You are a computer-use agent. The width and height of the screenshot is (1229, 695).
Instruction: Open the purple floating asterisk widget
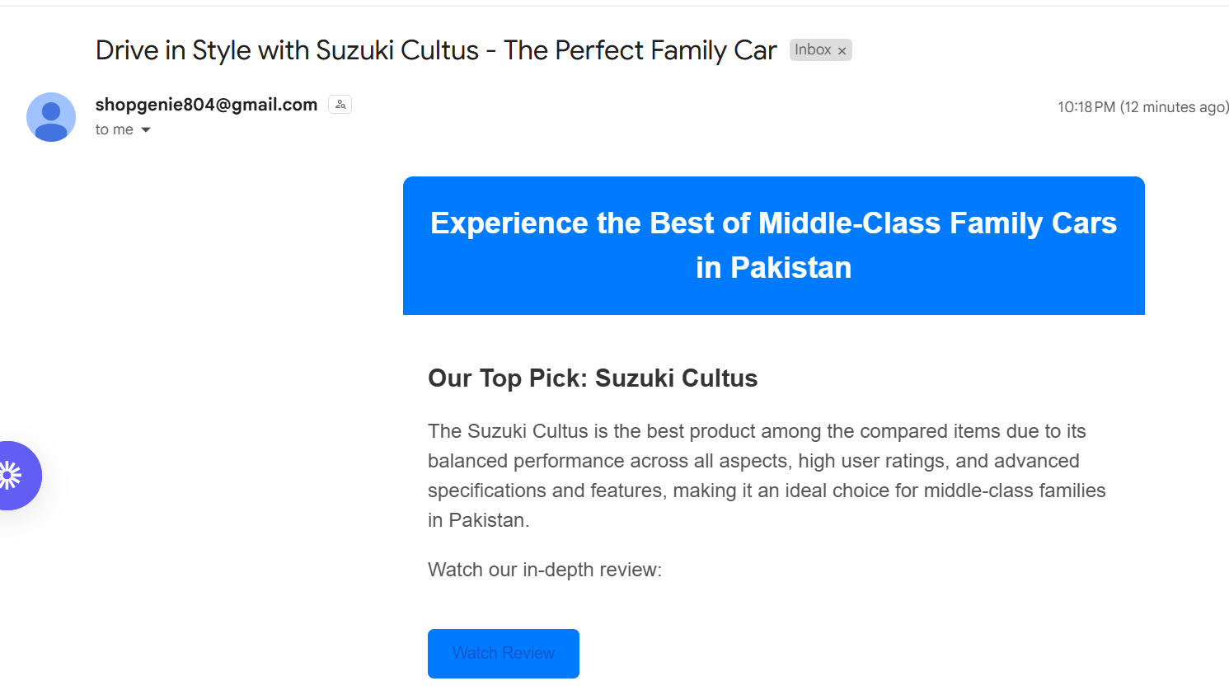[14, 476]
